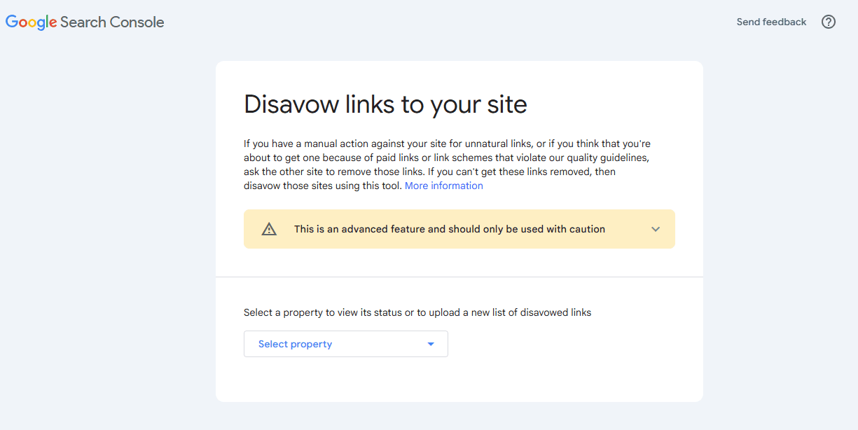
Task: Click the advanced feature caution text
Action: click(449, 229)
